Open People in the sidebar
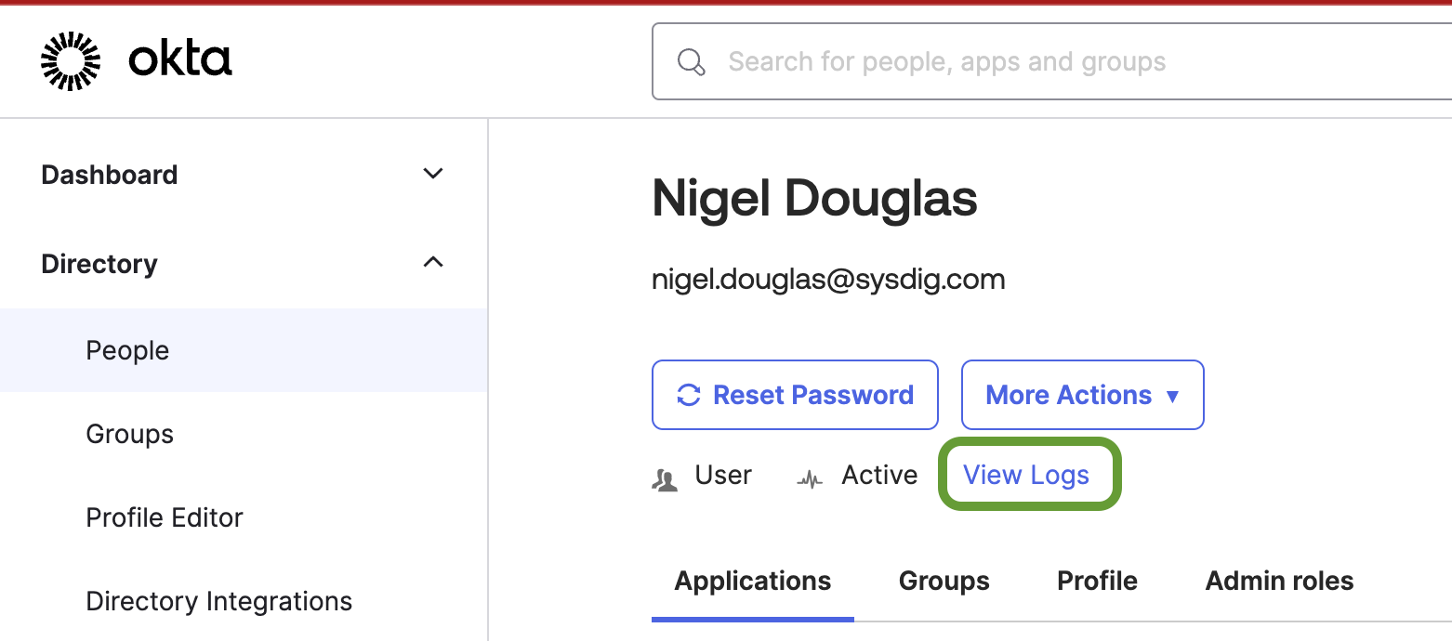The image size is (1452, 641). (127, 350)
